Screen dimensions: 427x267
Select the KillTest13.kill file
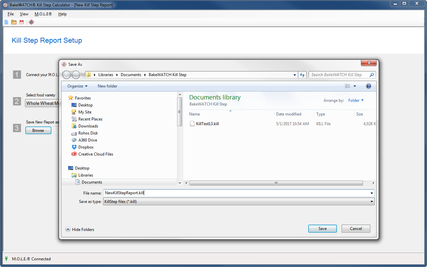point(207,124)
